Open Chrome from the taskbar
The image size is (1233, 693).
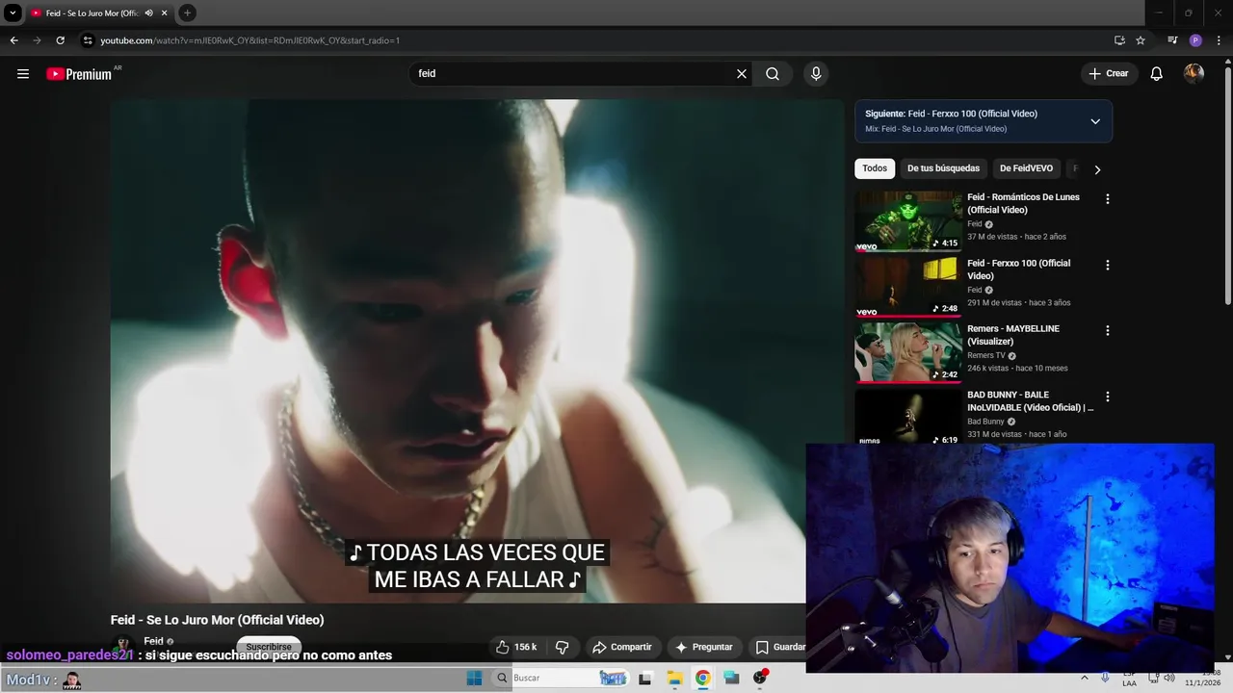coord(703,679)
